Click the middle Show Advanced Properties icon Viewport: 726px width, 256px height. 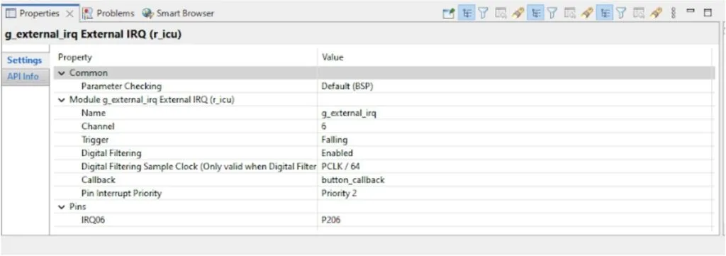tap(569, 13)
